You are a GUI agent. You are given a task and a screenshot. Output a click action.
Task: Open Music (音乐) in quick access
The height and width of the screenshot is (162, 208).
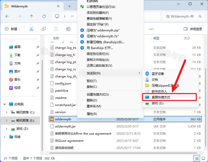[x=17, y=80]
